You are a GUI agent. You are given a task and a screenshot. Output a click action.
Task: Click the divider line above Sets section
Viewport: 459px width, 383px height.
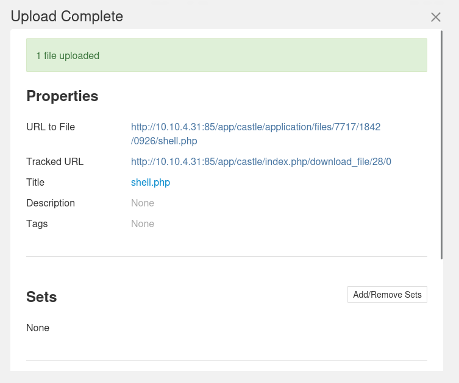tap(226, 257)
